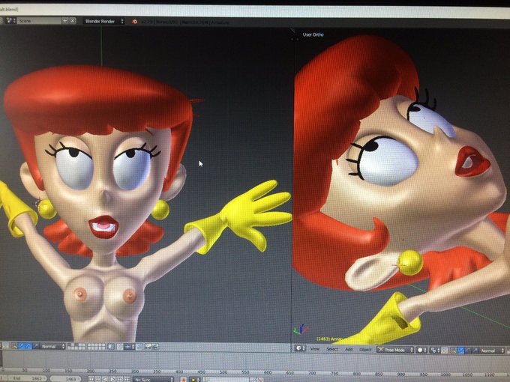The image size is (510, 382).
Task: Click the first layer buttons block in left viewport
Action: (x=76, y=347)
